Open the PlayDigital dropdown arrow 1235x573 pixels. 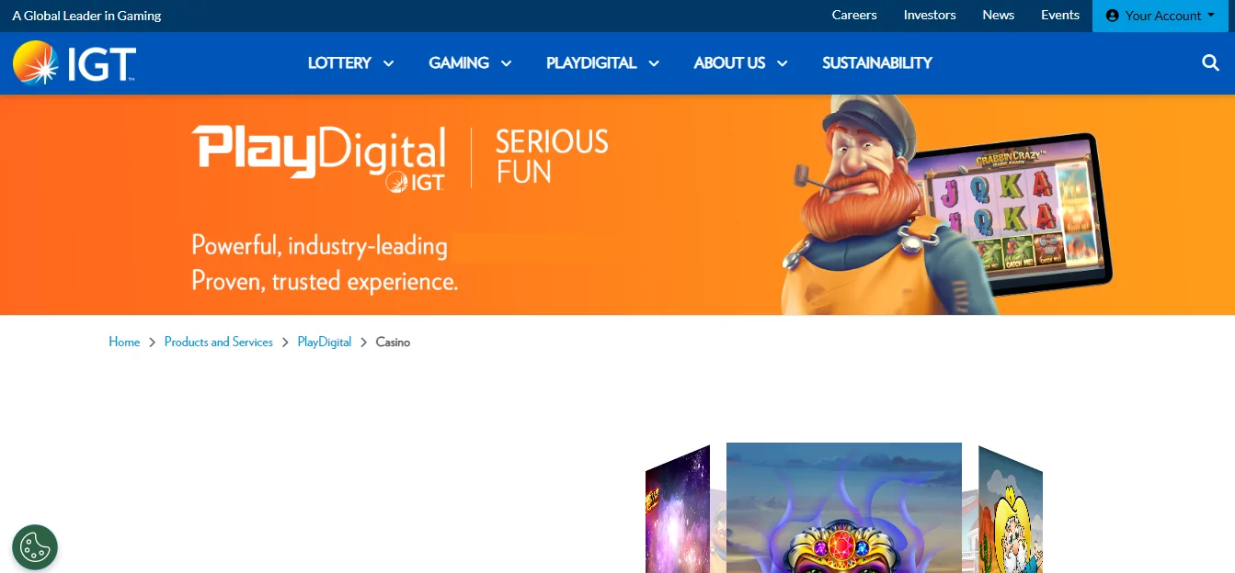pos(654,63)
